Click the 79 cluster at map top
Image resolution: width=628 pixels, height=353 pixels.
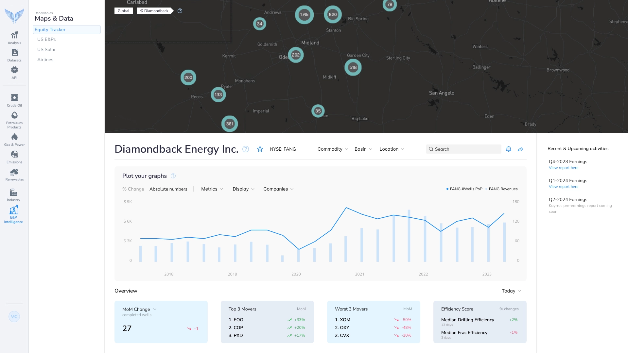tap(390, 4)
